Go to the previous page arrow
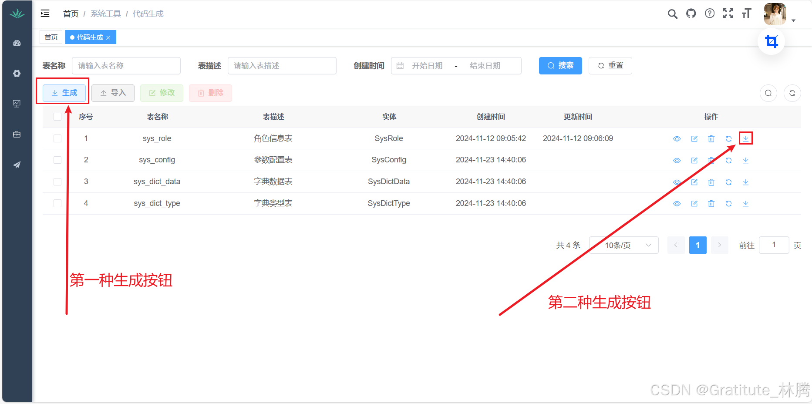Screen dimensions: 812x404 coord(676,245)
